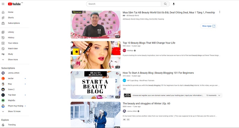The height and width of the screenshot is (128, 239).
Task: Open Trending under Explore
Action: coord(12,125)
